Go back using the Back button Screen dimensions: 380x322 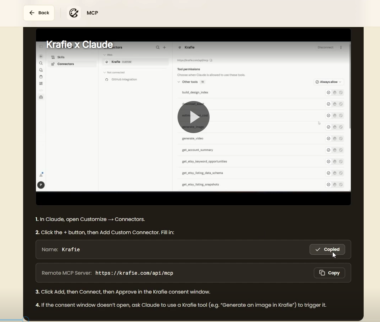pos(39,13)
